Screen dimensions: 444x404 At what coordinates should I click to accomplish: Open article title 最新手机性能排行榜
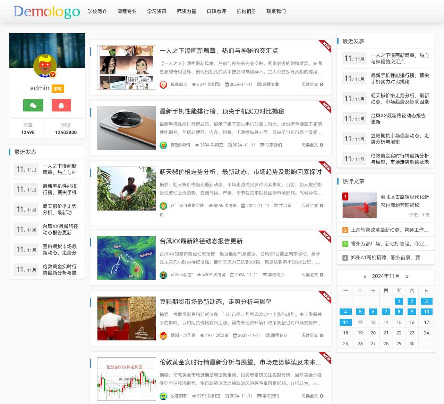click(222, 111)
